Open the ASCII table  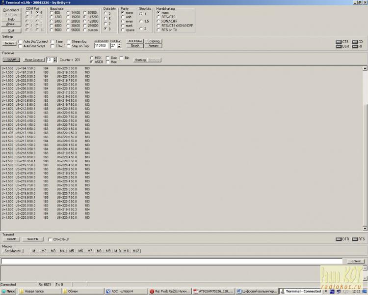135,41
